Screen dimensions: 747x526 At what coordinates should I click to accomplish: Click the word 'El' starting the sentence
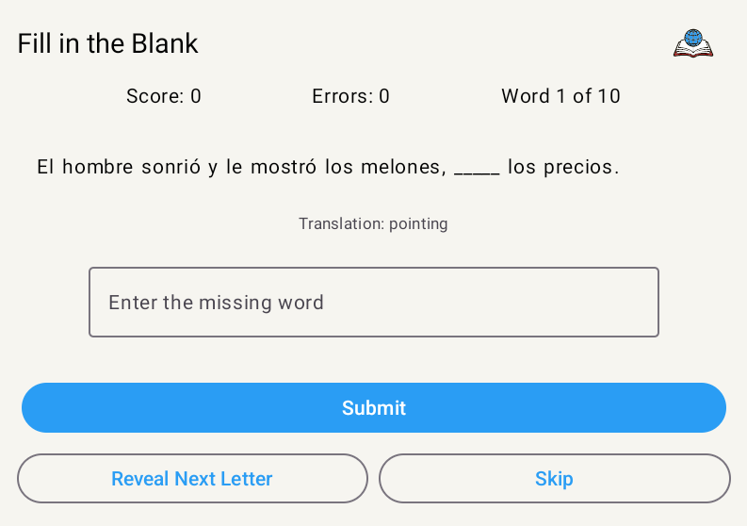click(x=46, y=167)
